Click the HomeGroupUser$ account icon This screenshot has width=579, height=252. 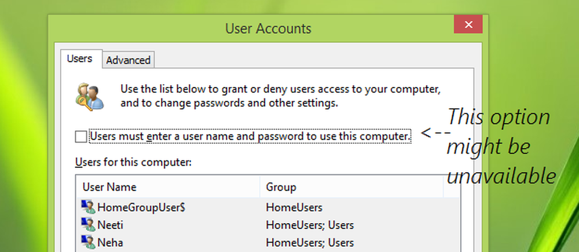coord(89,207)
